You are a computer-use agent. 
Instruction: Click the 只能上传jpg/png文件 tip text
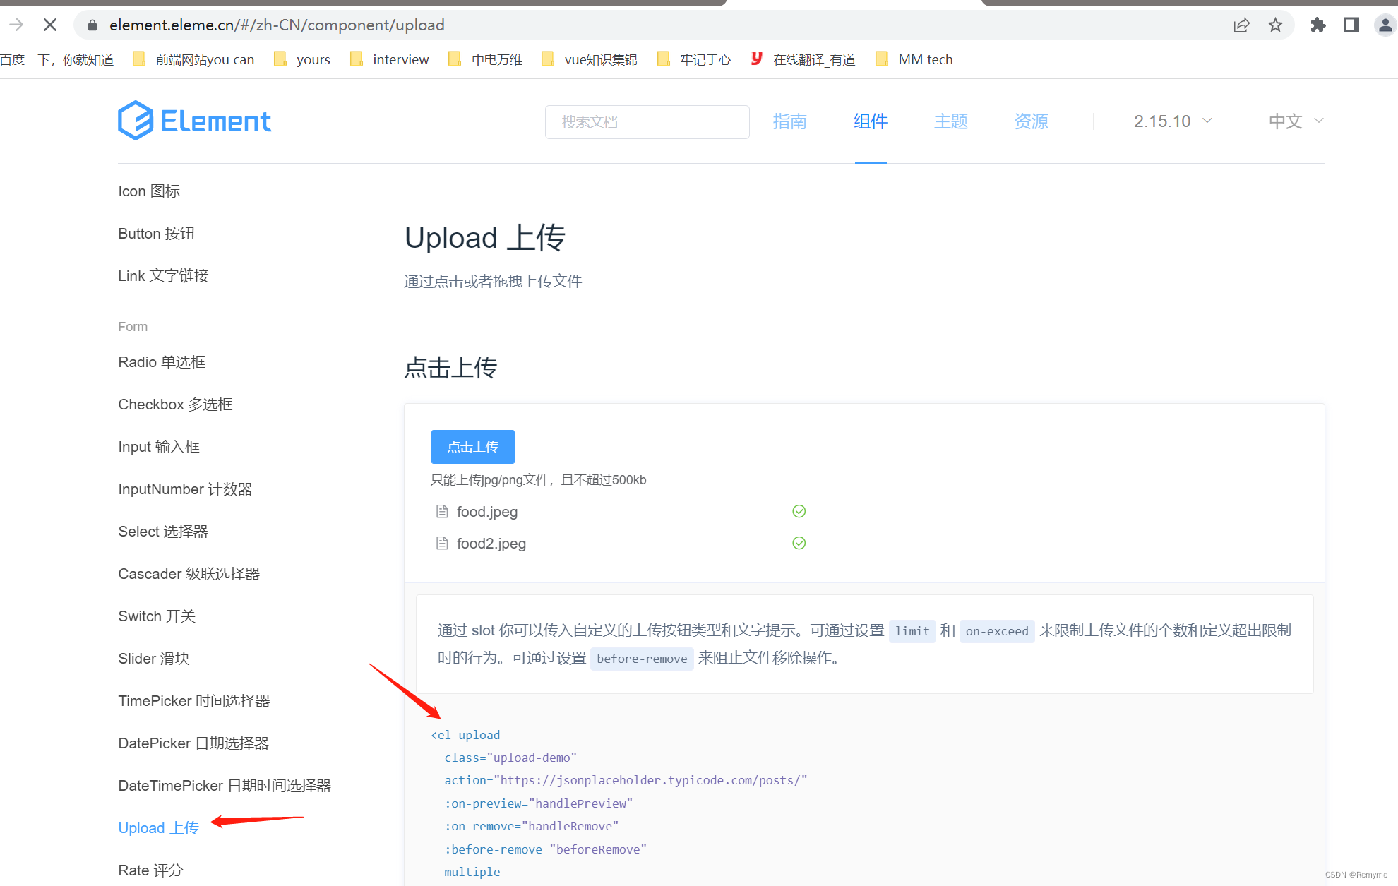[539, 480]
